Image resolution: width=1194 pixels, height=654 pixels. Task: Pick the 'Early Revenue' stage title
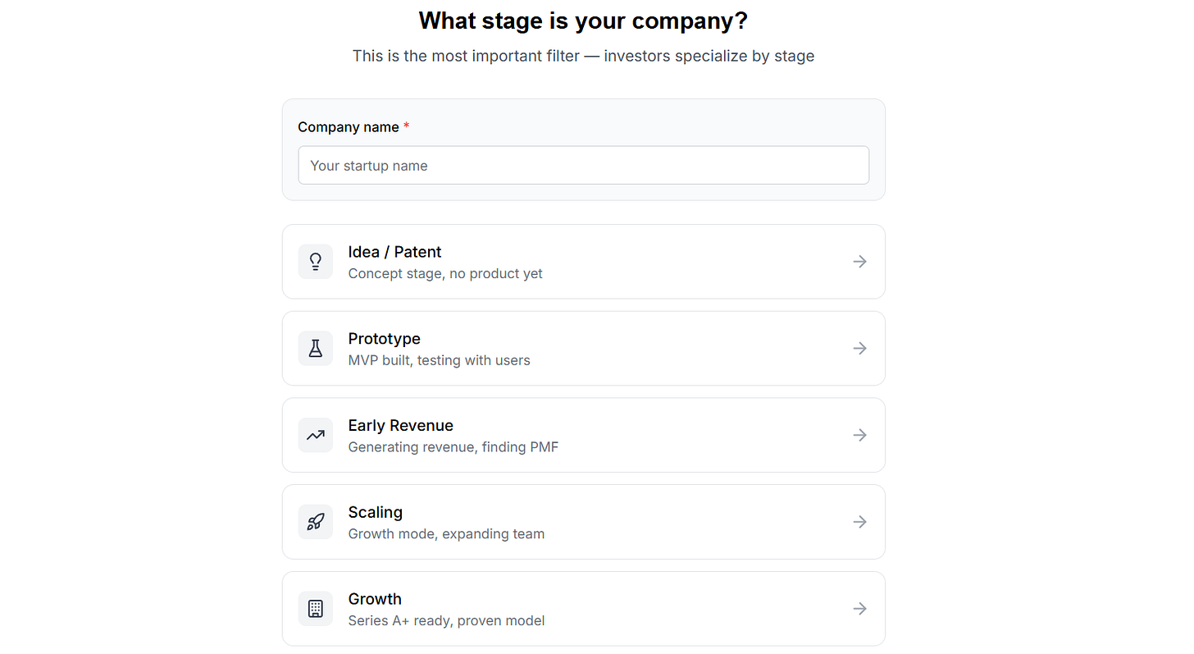pyautogui.click(x=400, y=426)
